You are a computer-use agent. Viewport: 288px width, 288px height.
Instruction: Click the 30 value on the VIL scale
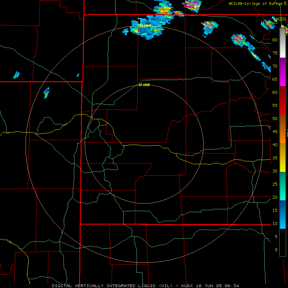pyautogui.click(x=275, y=171)
